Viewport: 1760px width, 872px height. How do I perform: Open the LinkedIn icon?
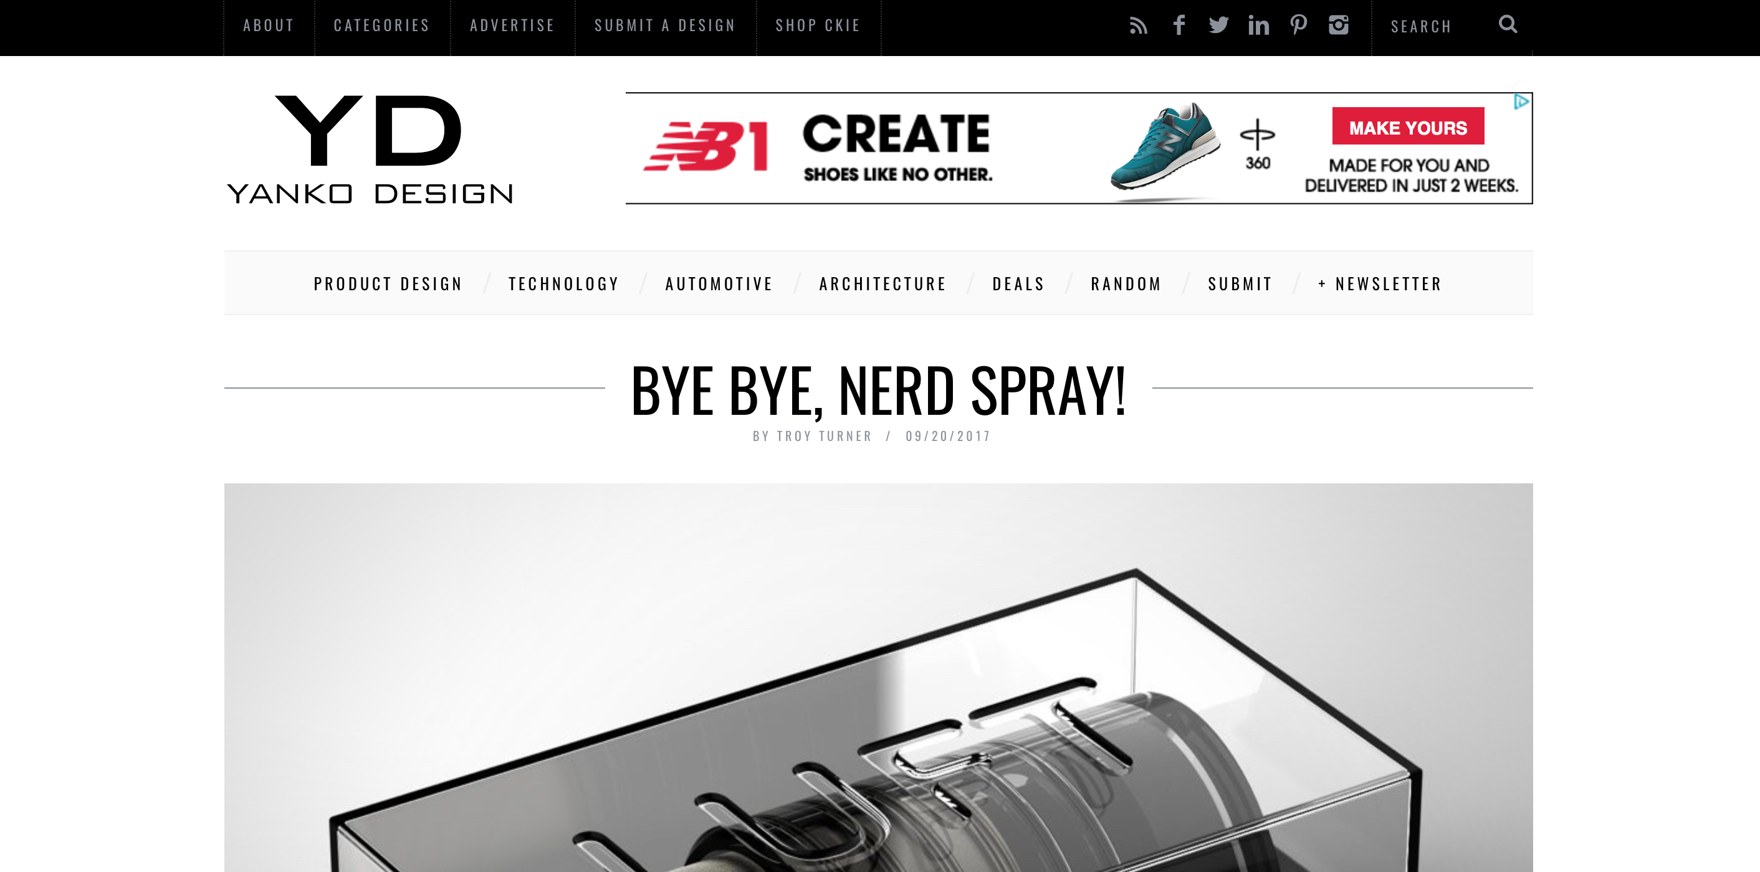(1258, 26)
